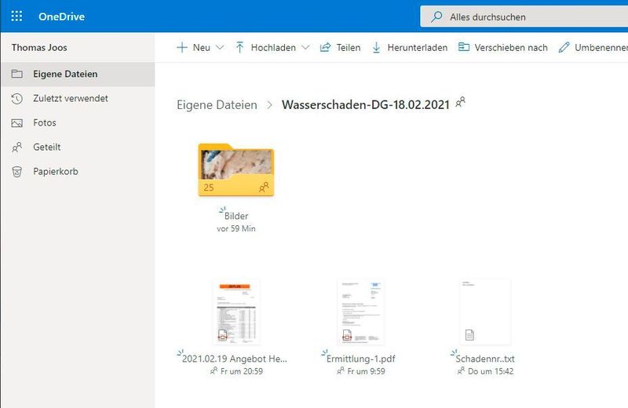Open 'Zuletzt verwendet' in the sidebar

78,99
